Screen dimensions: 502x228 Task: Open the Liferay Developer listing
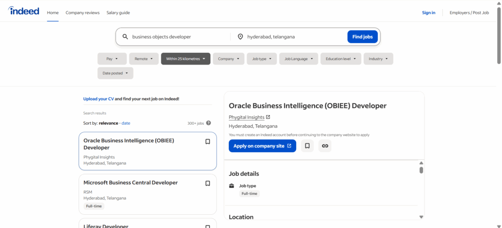tap(106, 226)
